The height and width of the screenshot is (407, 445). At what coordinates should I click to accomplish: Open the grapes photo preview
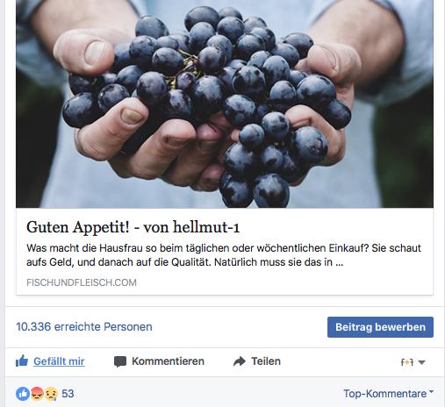pos(225,104)
